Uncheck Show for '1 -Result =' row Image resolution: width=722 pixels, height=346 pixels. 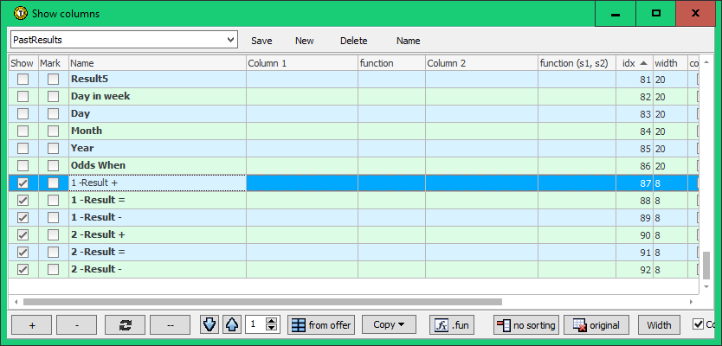[23, 200]
